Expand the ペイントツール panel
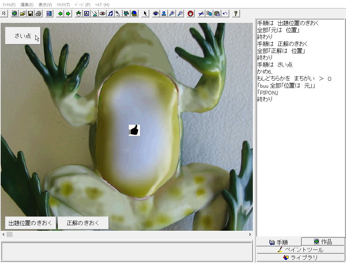The image size is (346, 263). pos(301,249)
